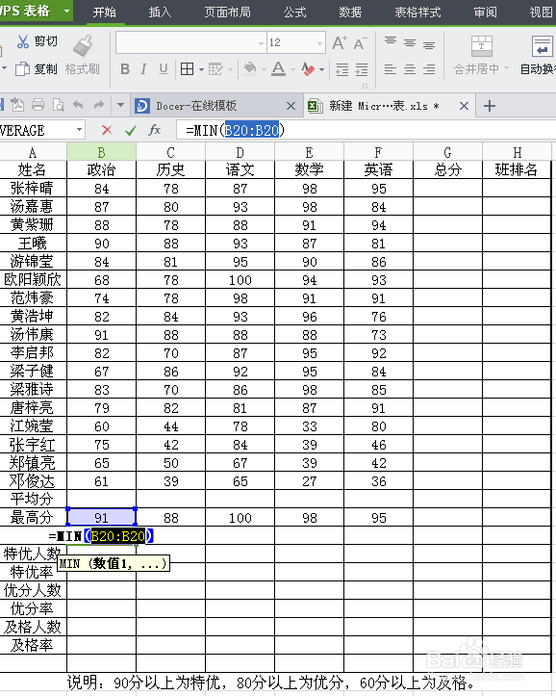Open the font name dropdown
556x696 pixels.
click(x=261, y=43)
